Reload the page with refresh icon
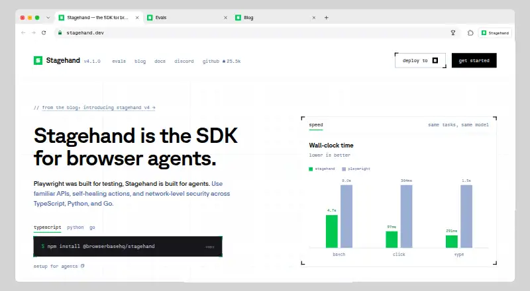 44,33
